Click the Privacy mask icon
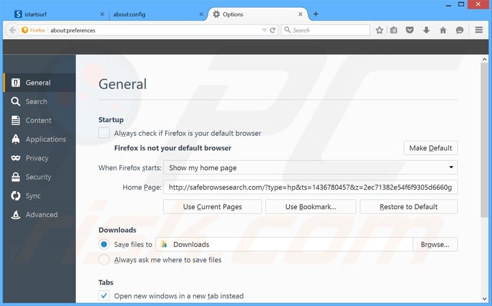Viewport: 492px width, 306px height. tap(16, 158)
